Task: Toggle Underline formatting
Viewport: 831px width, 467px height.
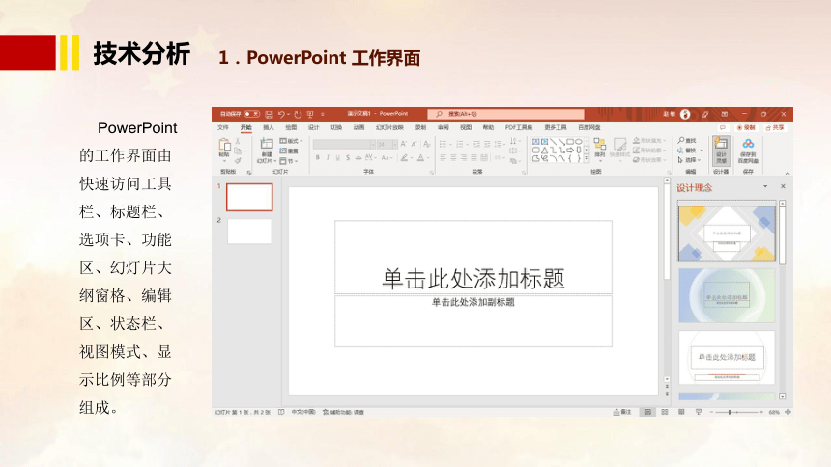Action: pyautogui.click(x=337, y=158)
